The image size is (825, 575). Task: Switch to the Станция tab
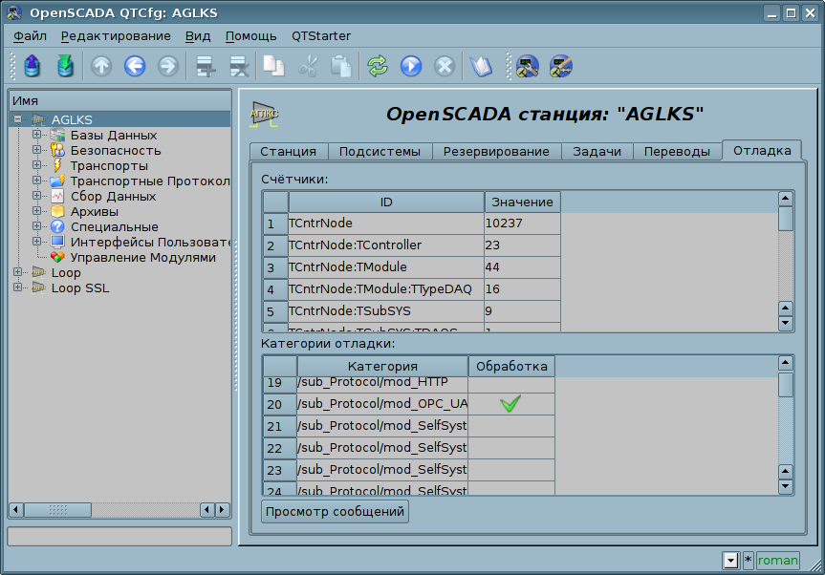tap(289, 151)
